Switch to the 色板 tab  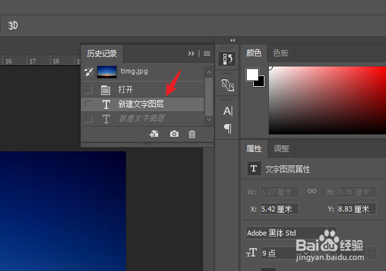coord(280,53)
